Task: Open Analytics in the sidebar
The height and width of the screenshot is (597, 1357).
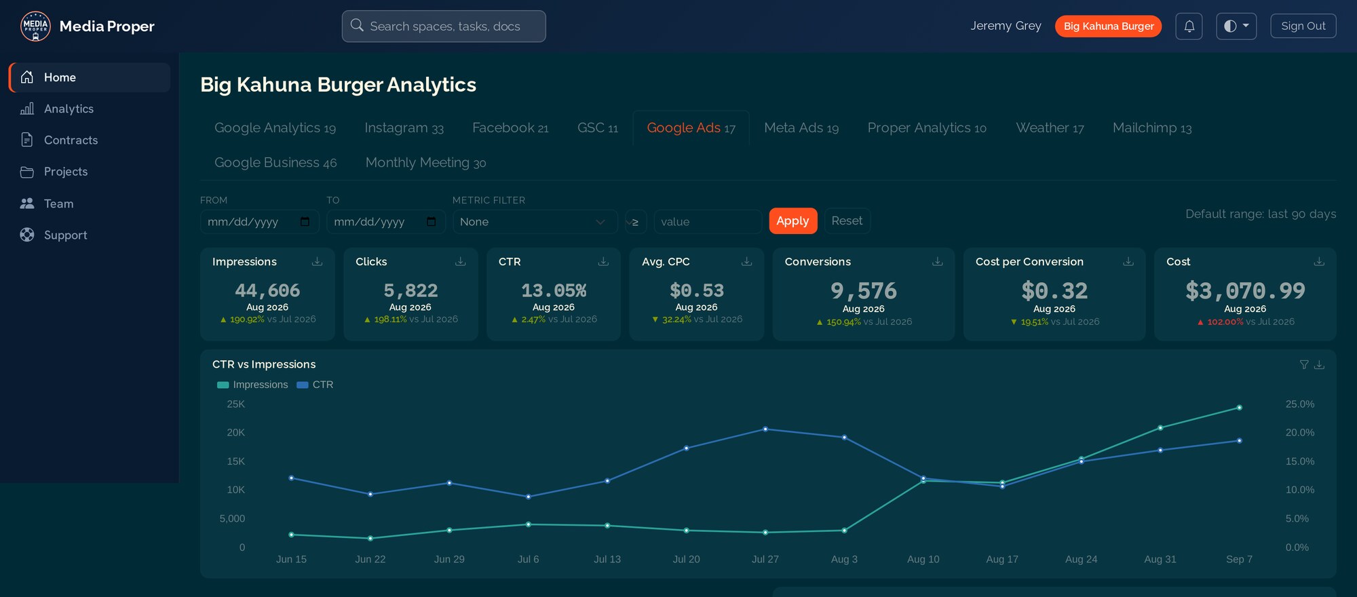Action: (90, 109)
